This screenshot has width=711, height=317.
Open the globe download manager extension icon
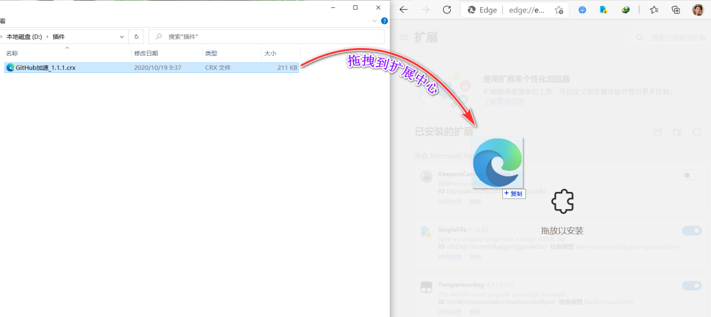pos(626,10)
